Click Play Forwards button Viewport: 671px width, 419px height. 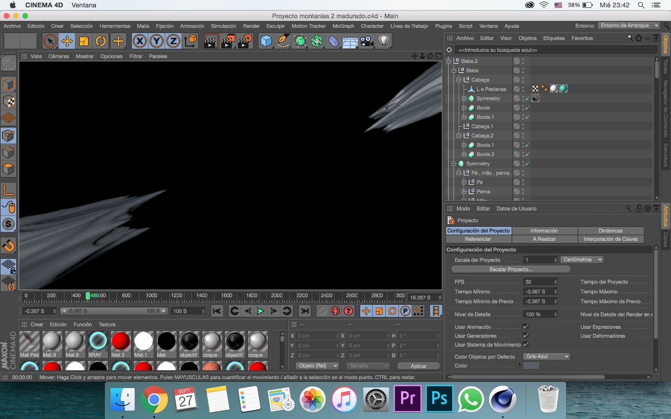(x=261, y=311)
